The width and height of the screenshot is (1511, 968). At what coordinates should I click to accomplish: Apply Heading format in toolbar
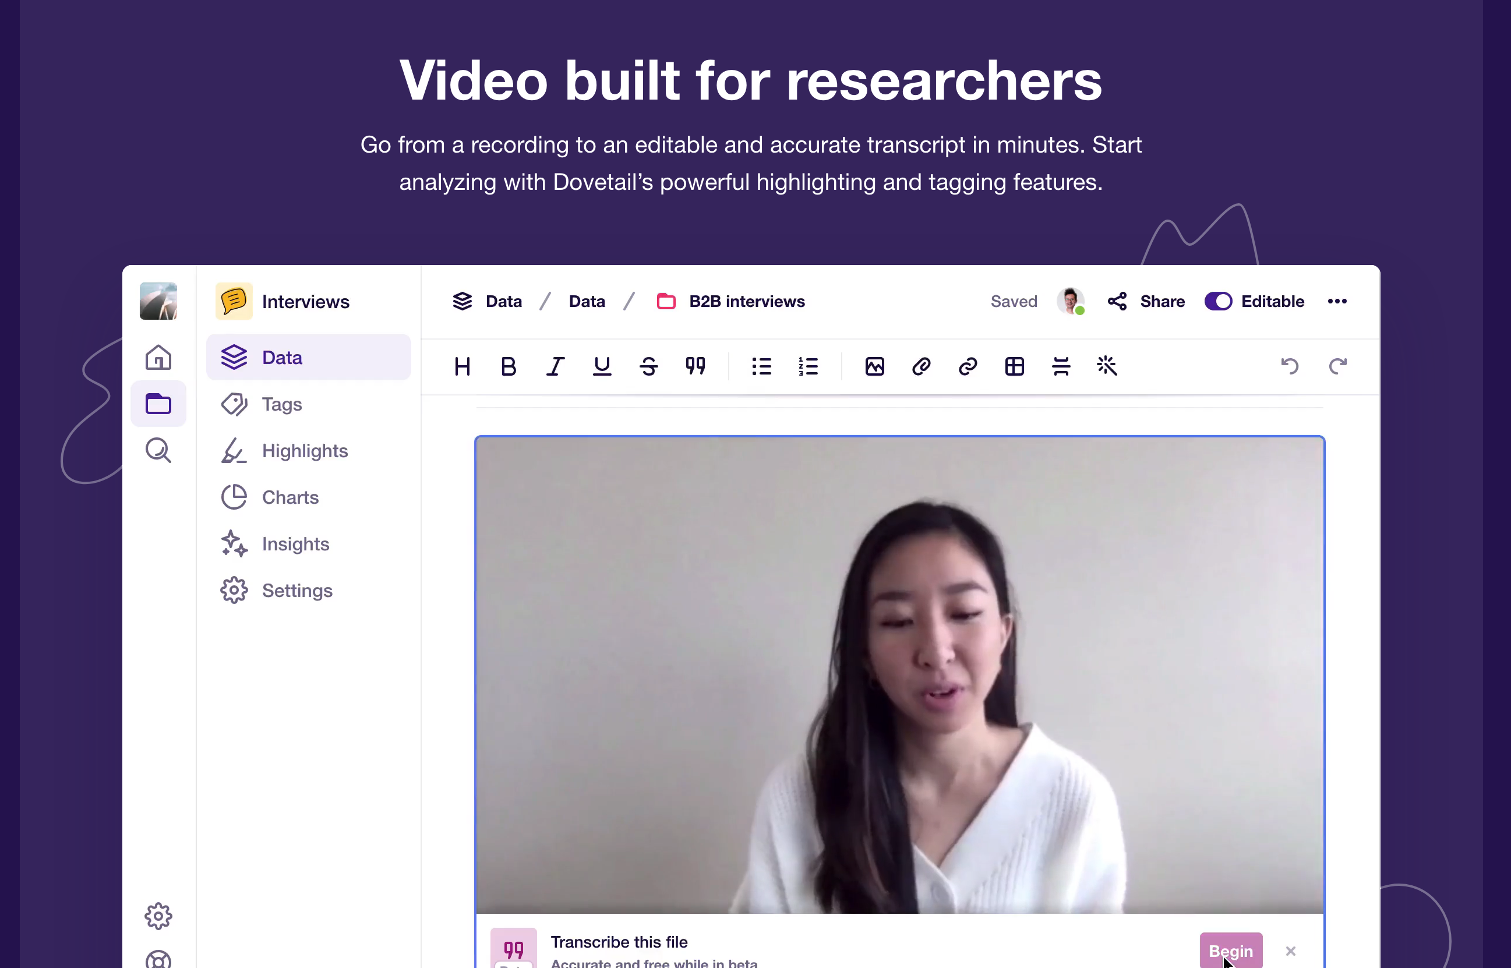tap(462, 366)
